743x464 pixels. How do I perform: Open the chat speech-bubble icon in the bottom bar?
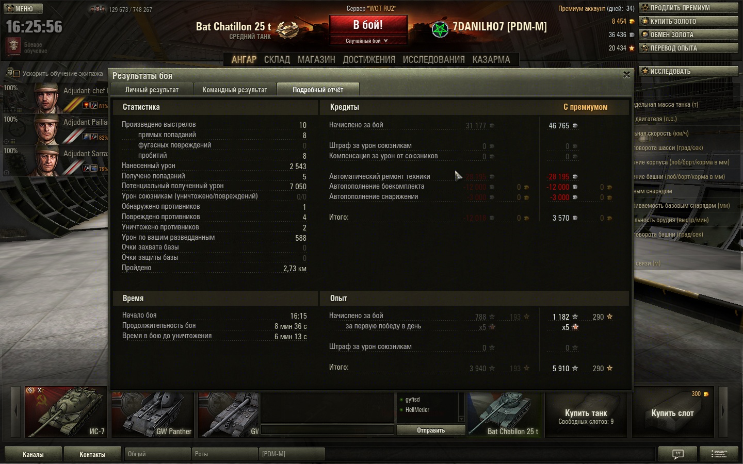pos(678,454)
